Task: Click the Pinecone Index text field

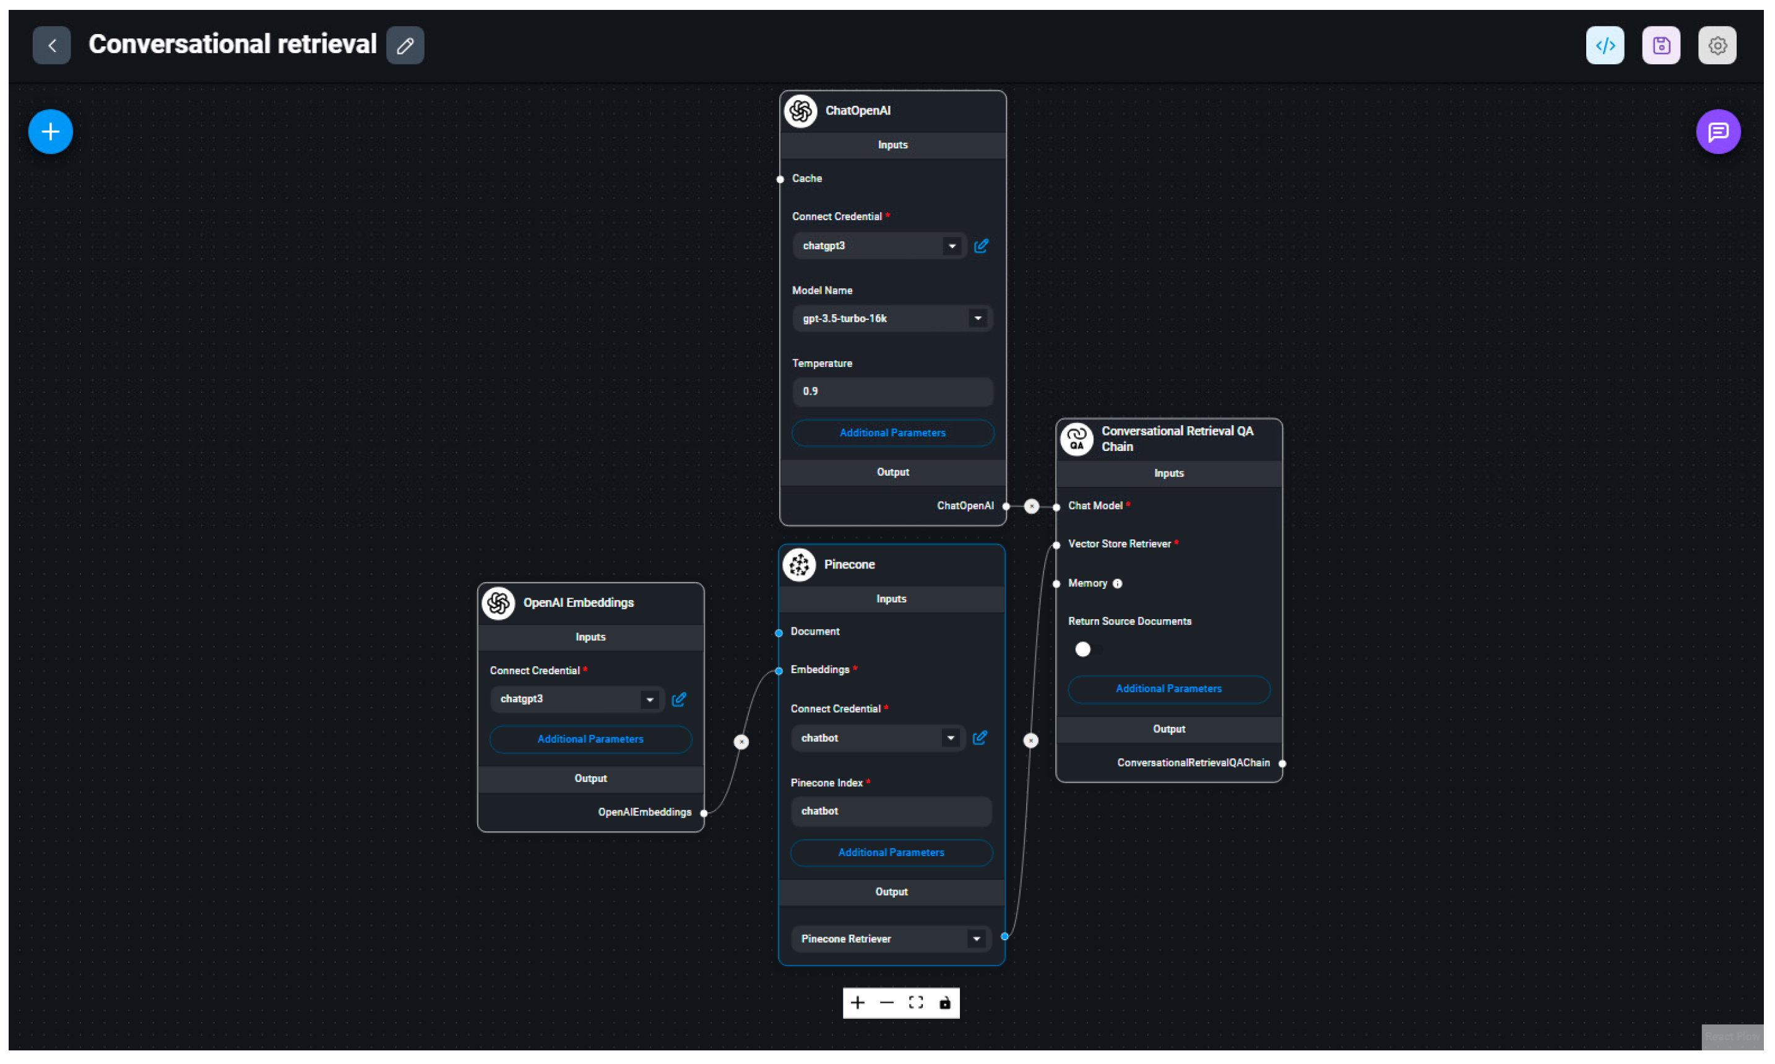Action: (891, 811)
